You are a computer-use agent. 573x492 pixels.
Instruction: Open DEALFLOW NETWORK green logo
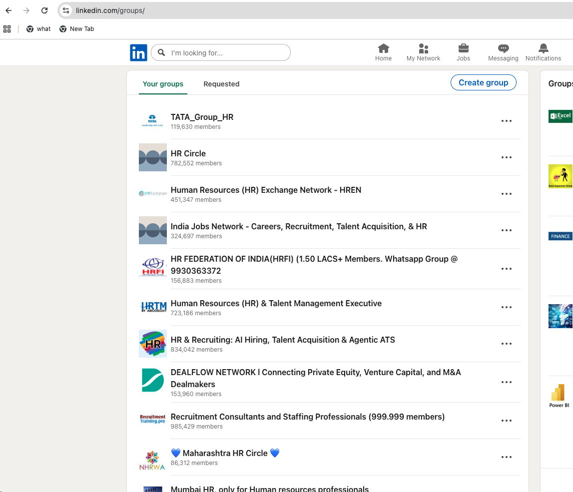tap(153, 380)
